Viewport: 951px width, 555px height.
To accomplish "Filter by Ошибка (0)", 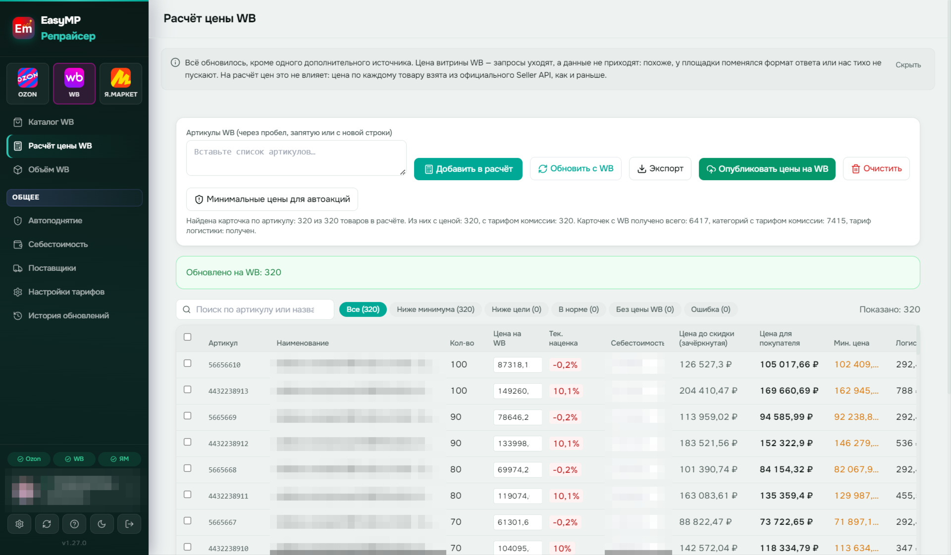I will 710,309.
